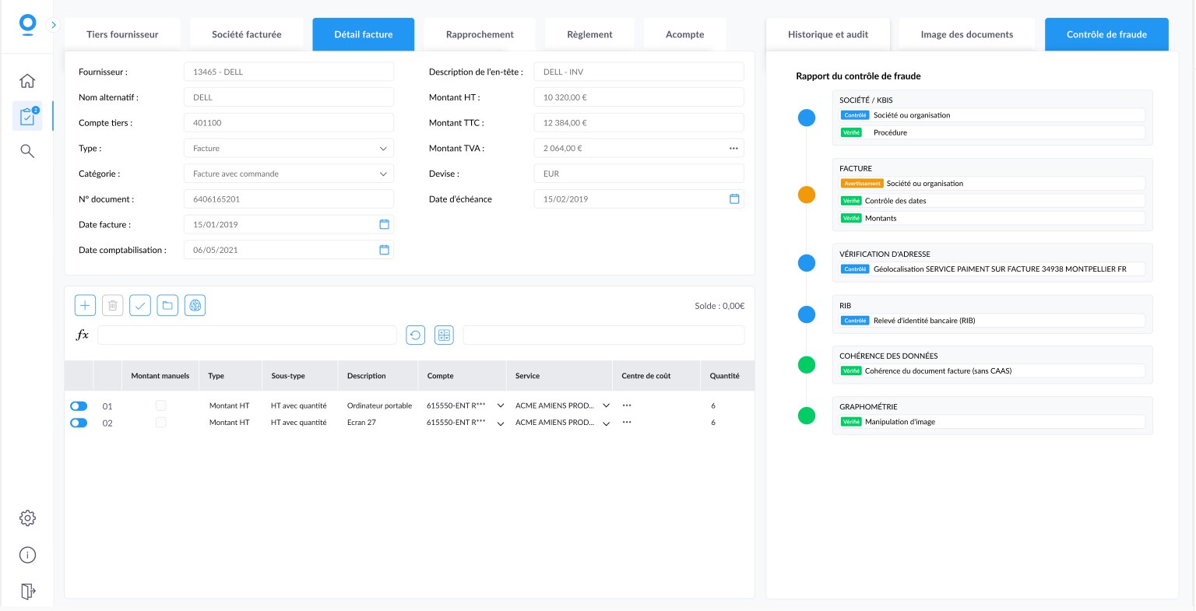Click the trash delete icon
The height and width of the screenshot is (611, 1196).
(113, 306)
